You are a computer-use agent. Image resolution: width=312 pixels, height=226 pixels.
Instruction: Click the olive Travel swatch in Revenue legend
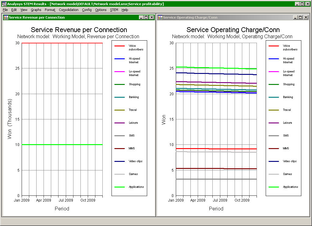point(119,110)
